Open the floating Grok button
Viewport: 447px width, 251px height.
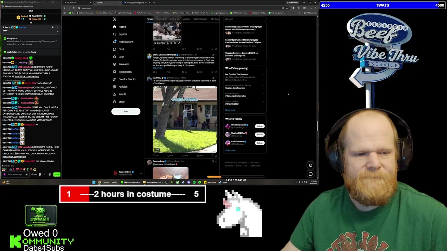pyautogui.click(x=310, y=166)
